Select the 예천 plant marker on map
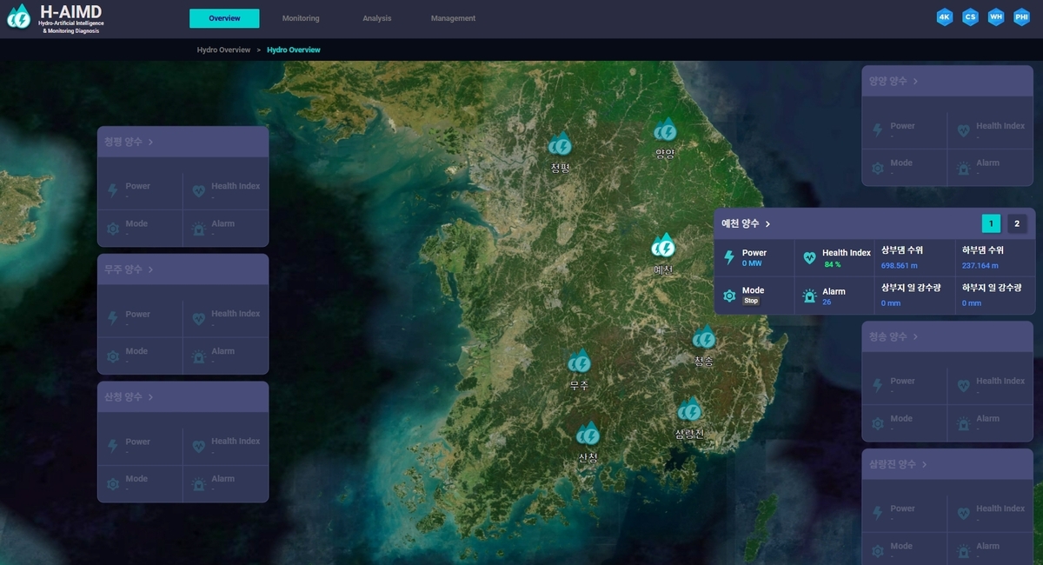This screenshot has width=1043, height=565. point(663,247)
